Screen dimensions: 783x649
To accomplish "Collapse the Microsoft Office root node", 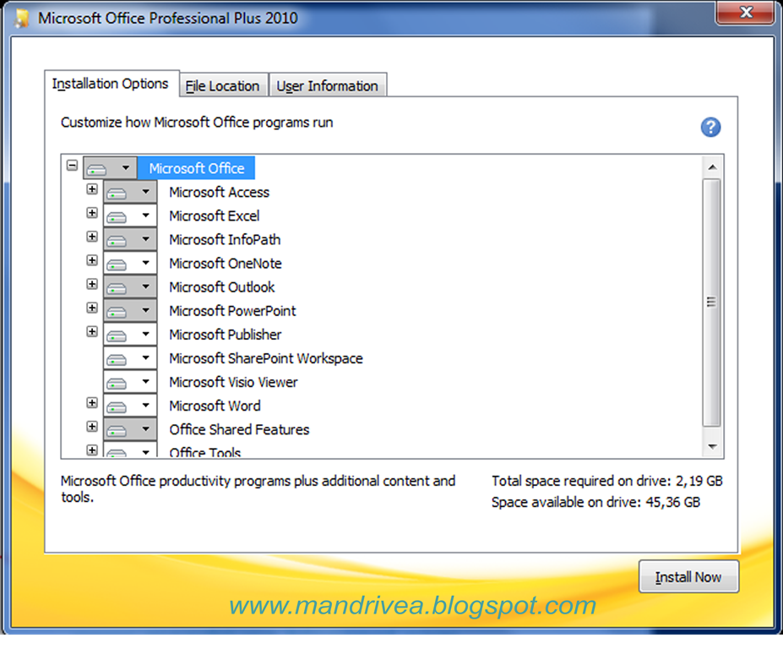I will coord(73,165).
